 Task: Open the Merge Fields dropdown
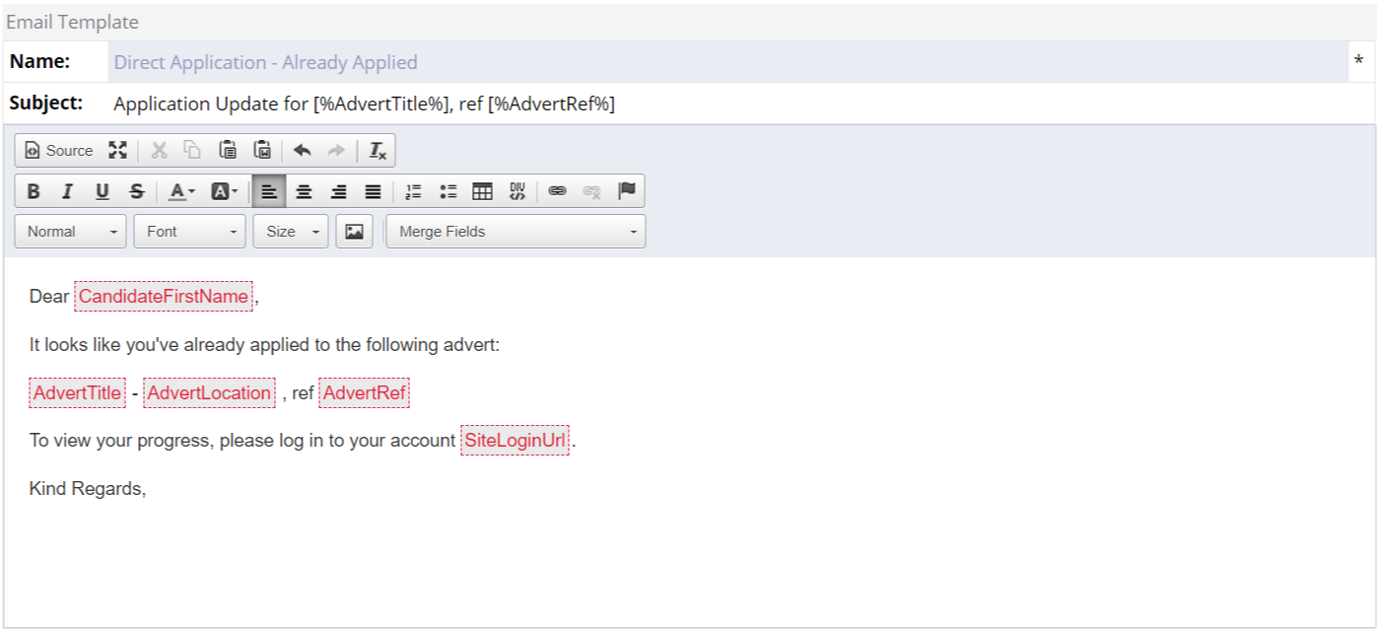516,232
